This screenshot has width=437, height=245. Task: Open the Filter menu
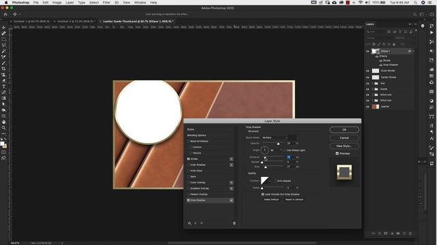pos(107,3)
